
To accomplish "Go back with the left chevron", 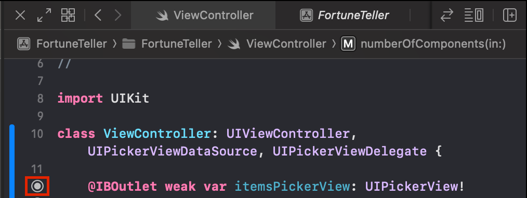I will point(98,16).
